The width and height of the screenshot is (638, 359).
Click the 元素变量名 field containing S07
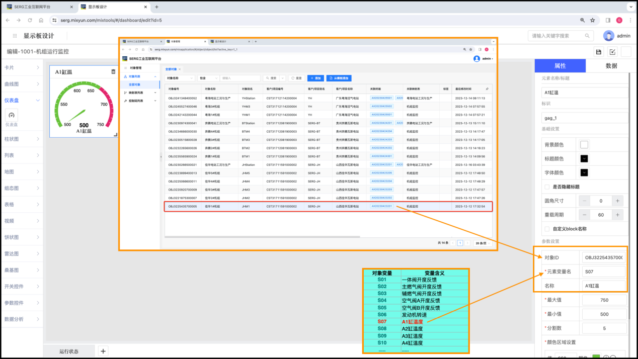pyautogui.click(x=603, y=272)
